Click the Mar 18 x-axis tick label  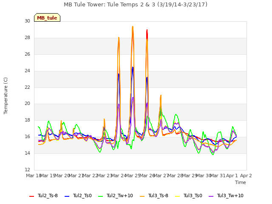[x=34, y=176]
